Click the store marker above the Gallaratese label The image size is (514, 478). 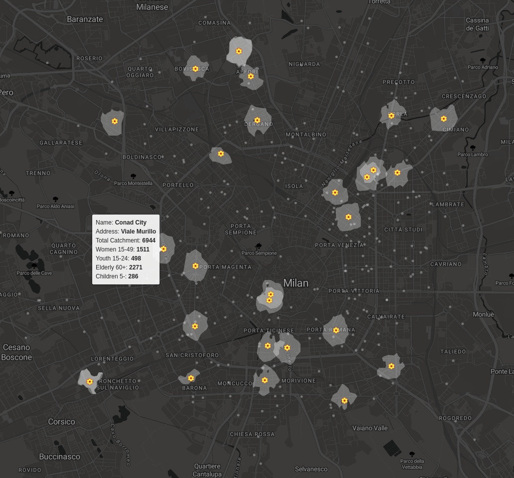(115, 121)
